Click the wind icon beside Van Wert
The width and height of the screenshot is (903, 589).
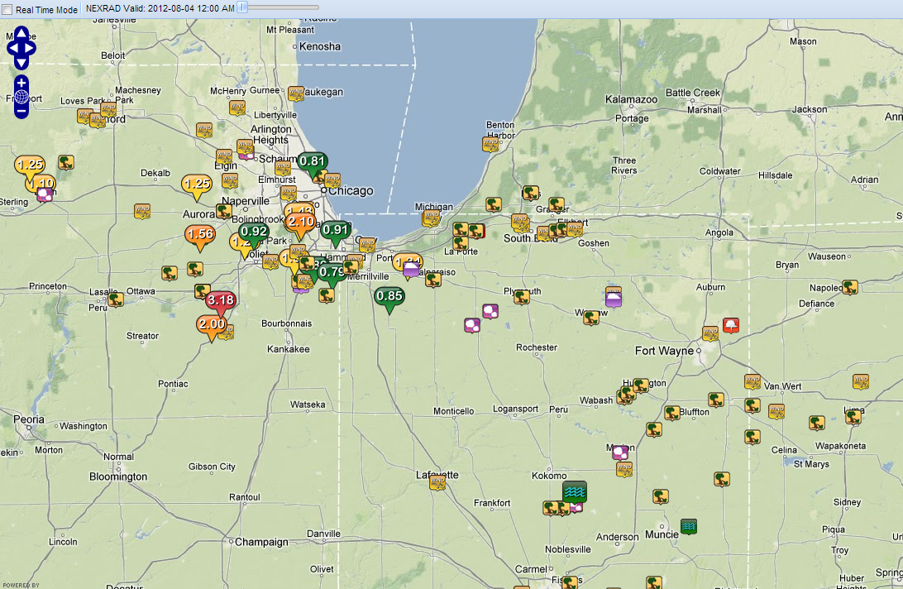(x=752, y=381)
